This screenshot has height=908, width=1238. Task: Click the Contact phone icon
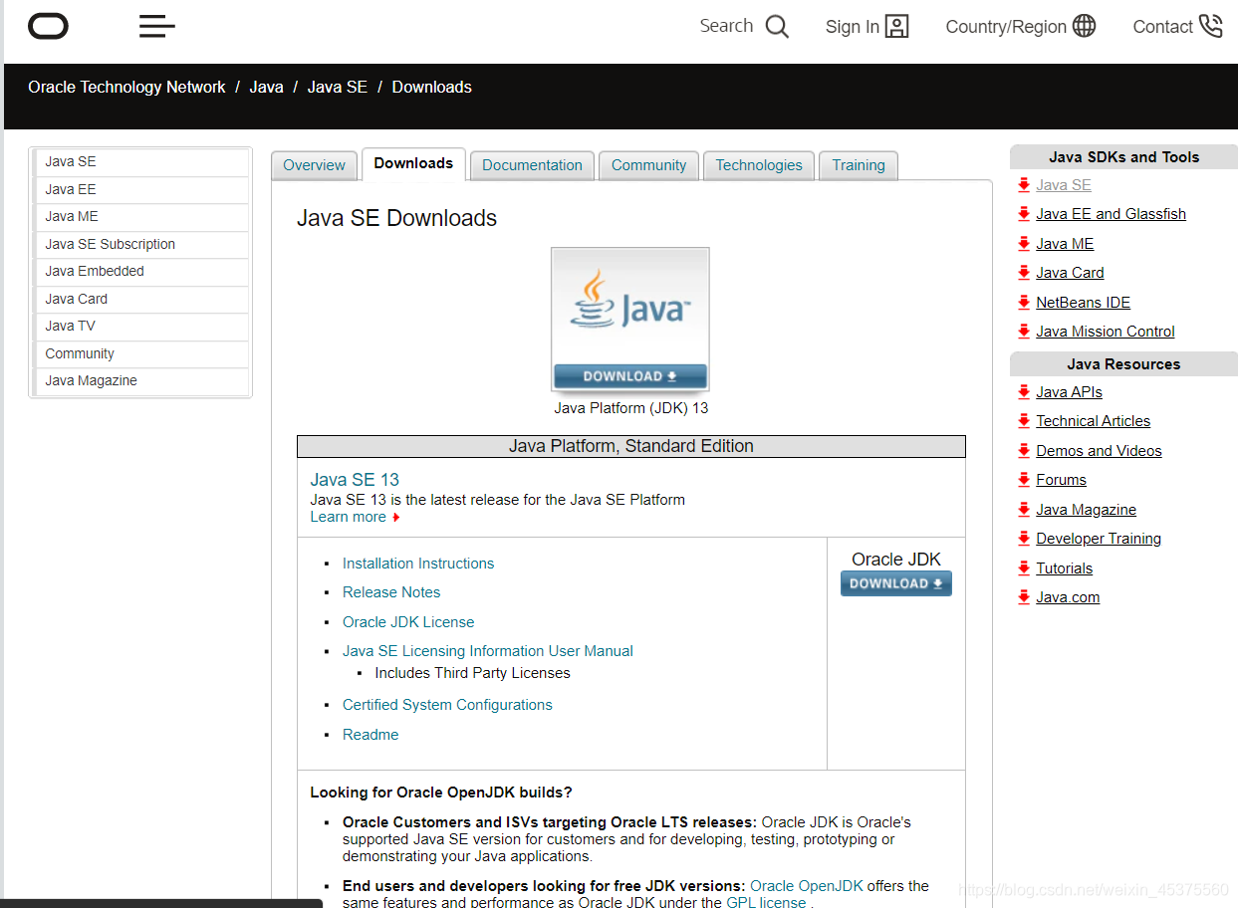click(1211, 26)
